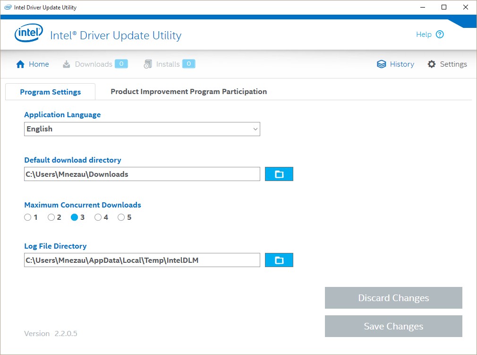Open History using the stacked layers icon
The height and width of the screenshot is (355, 477).
382,64
